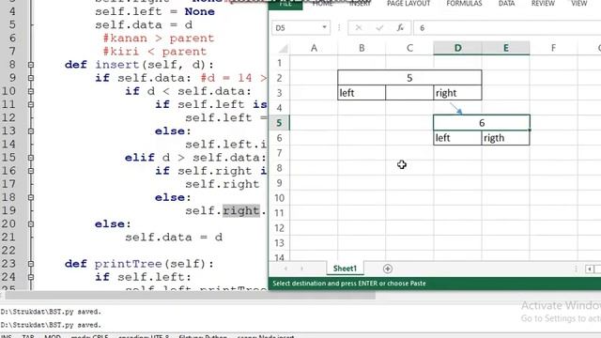Open the DATA ribbon tab
Image resolution: width=601 pixels, height=338 pixels.
(x=506, y=4)
